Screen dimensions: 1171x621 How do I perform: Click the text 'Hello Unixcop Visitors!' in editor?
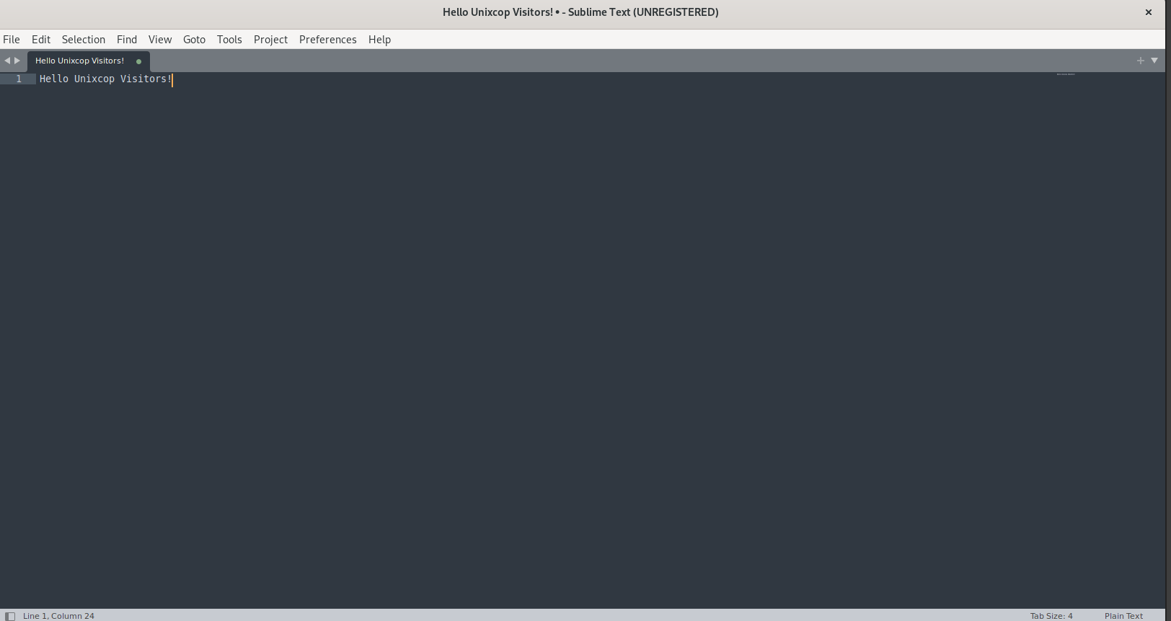click(106, 79)
